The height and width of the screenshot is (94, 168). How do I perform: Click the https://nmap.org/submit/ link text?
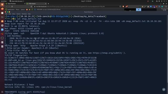pyautogui.click(x=107, y=53)
